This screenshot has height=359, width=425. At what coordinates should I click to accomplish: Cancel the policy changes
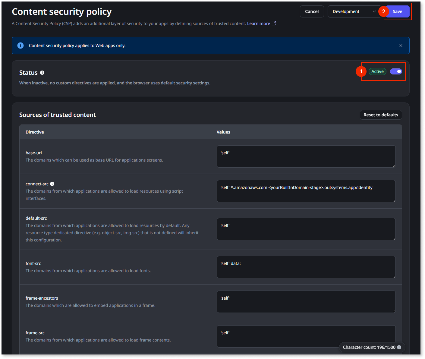pos(312,11)
